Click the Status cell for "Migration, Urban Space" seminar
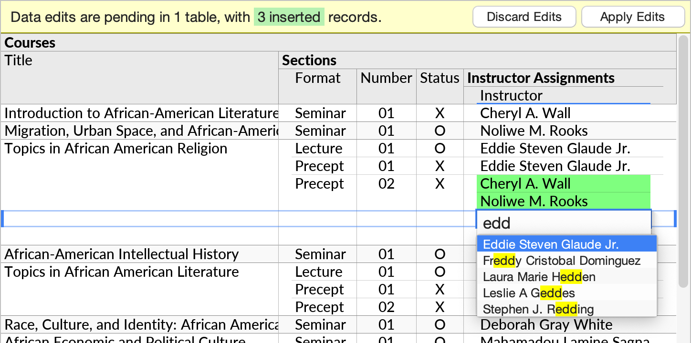This screenshot has width=691, height=343. [x=439, y=131]
